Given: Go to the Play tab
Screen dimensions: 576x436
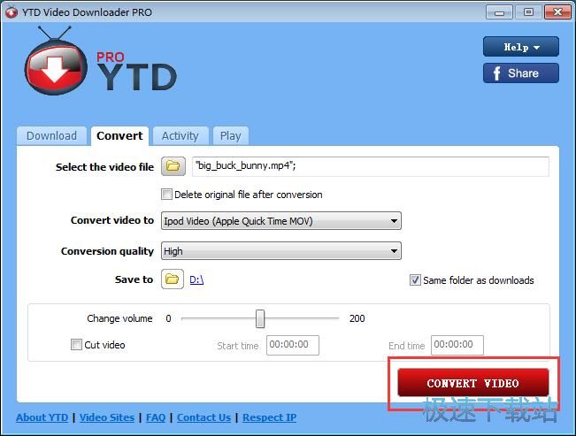Looking at the screenshot, I should (x=231, y=136).
